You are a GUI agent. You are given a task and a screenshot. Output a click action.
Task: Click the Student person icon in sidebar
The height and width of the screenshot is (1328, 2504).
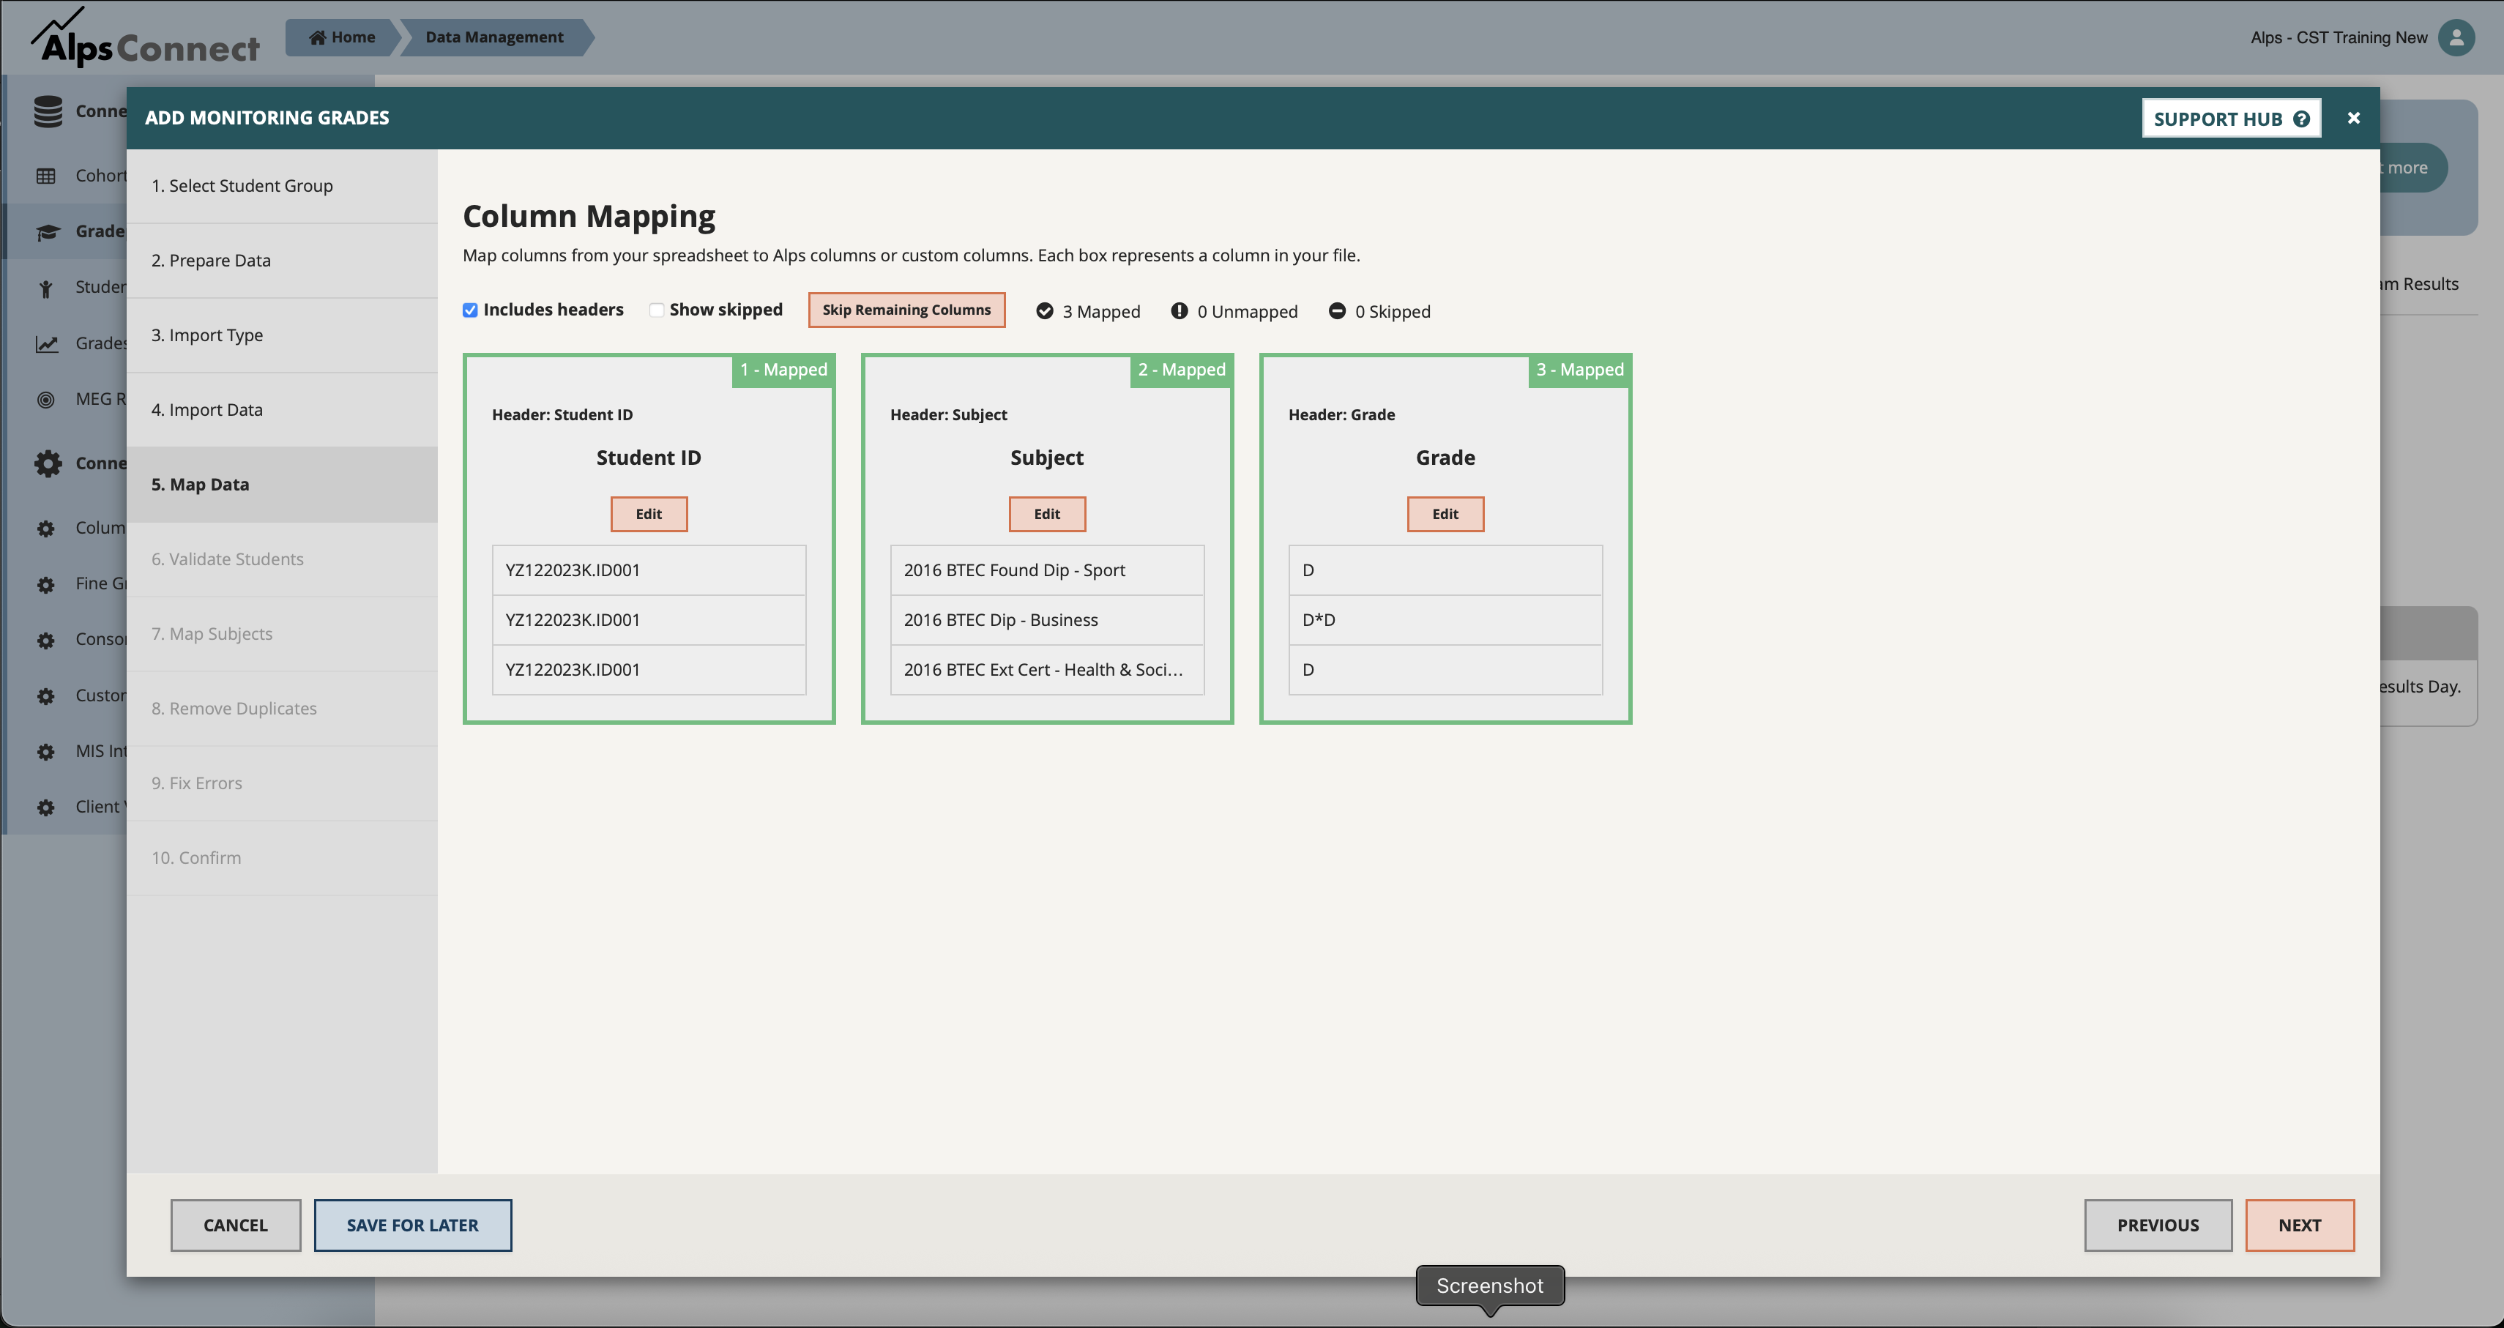(45, 288)
